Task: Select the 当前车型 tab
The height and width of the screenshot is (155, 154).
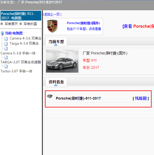Action: (56, 42)
